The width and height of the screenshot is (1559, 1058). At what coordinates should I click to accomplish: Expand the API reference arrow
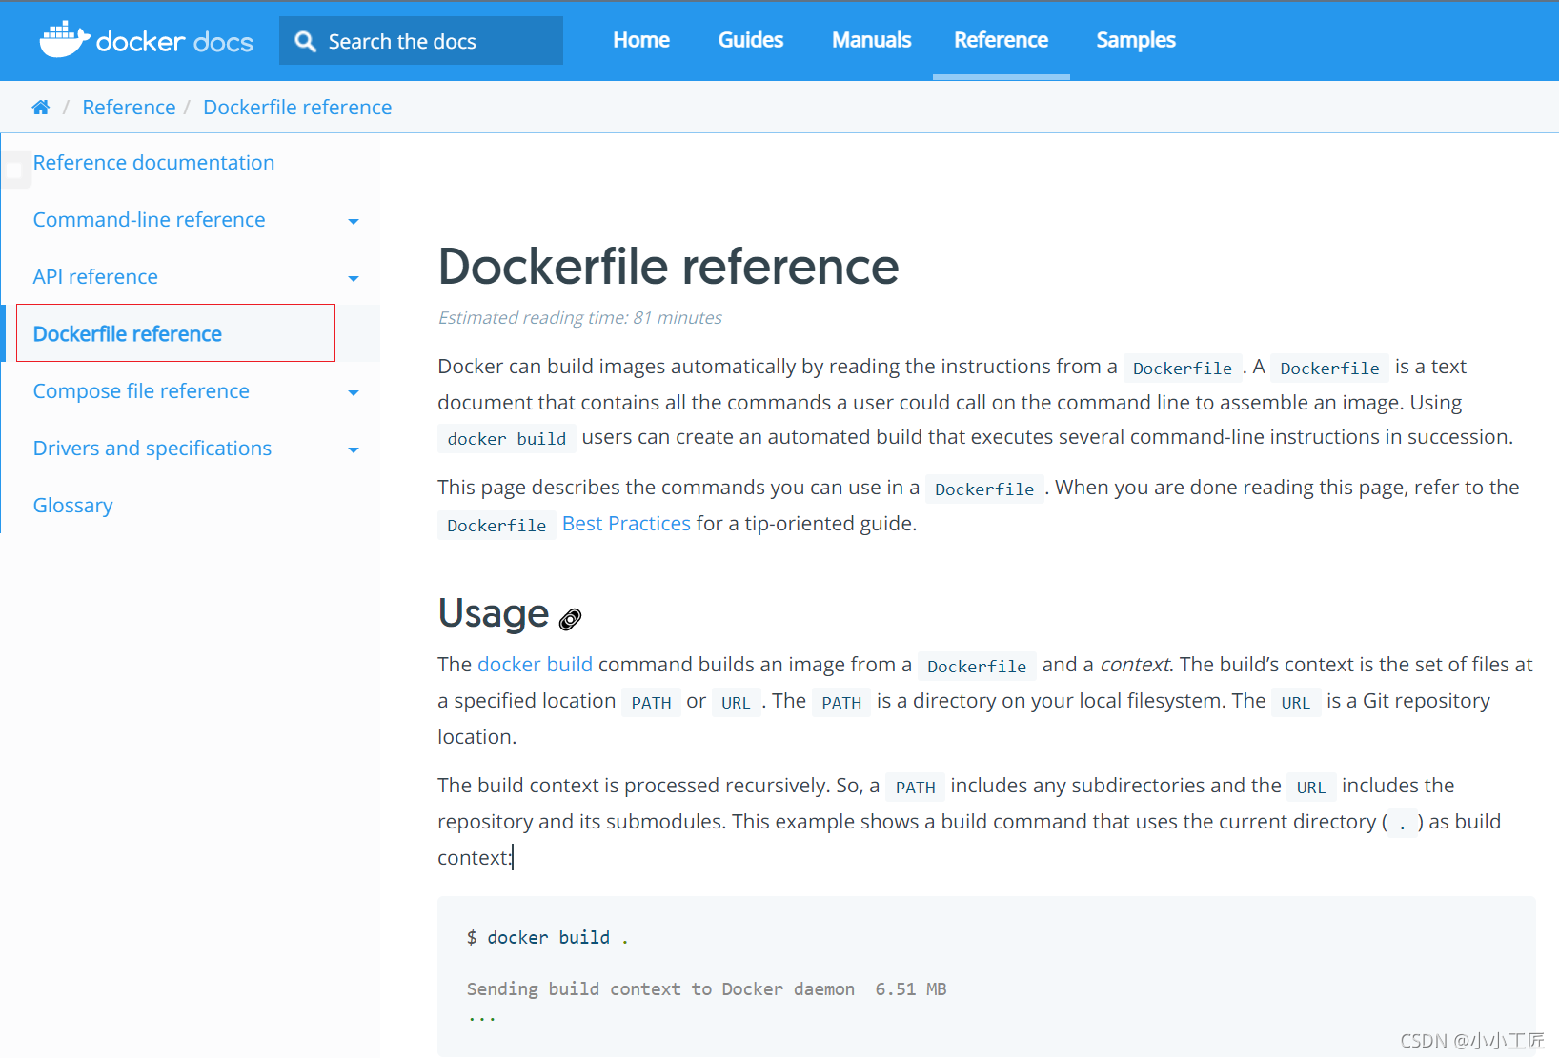click(354, 278)
